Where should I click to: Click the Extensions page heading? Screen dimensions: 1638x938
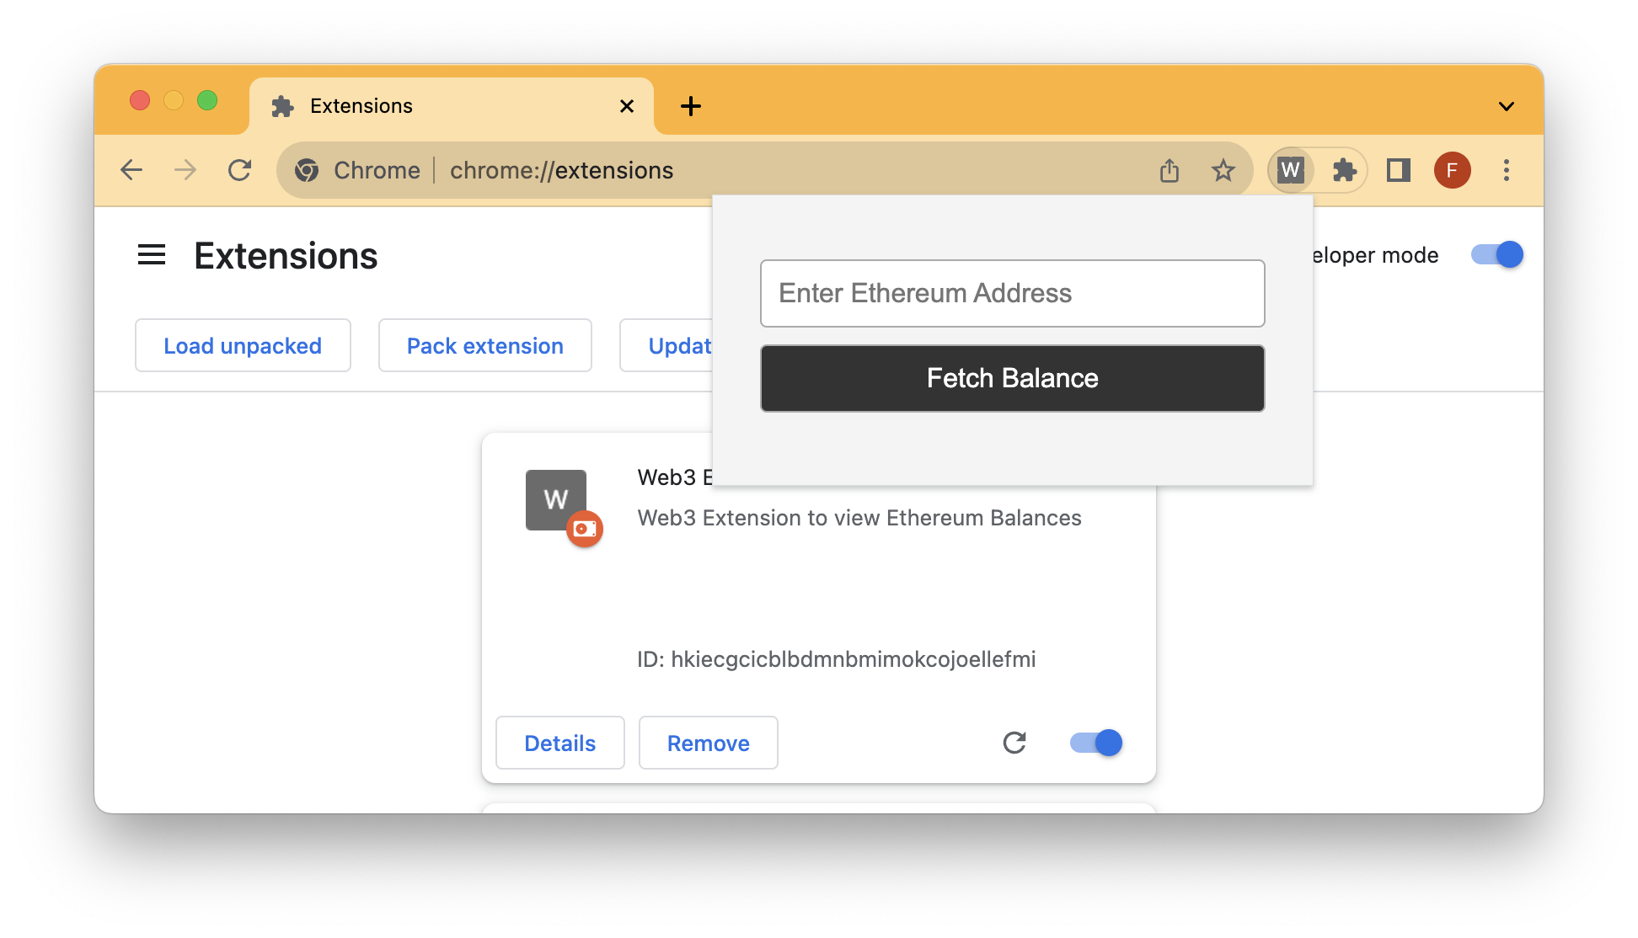coord(286,256)
